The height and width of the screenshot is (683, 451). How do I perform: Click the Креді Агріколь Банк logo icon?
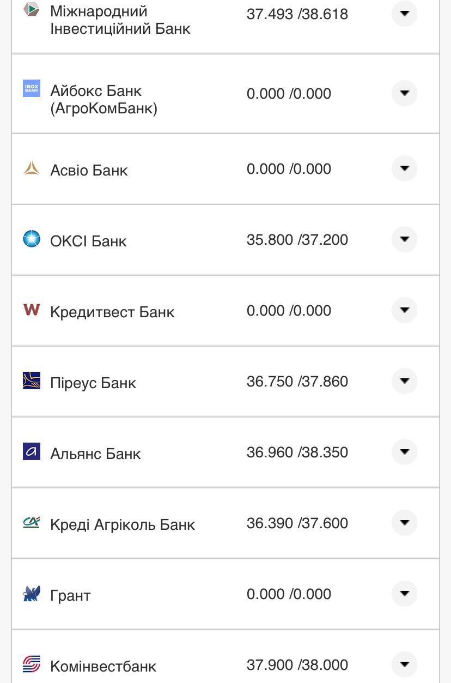(32, 522)
